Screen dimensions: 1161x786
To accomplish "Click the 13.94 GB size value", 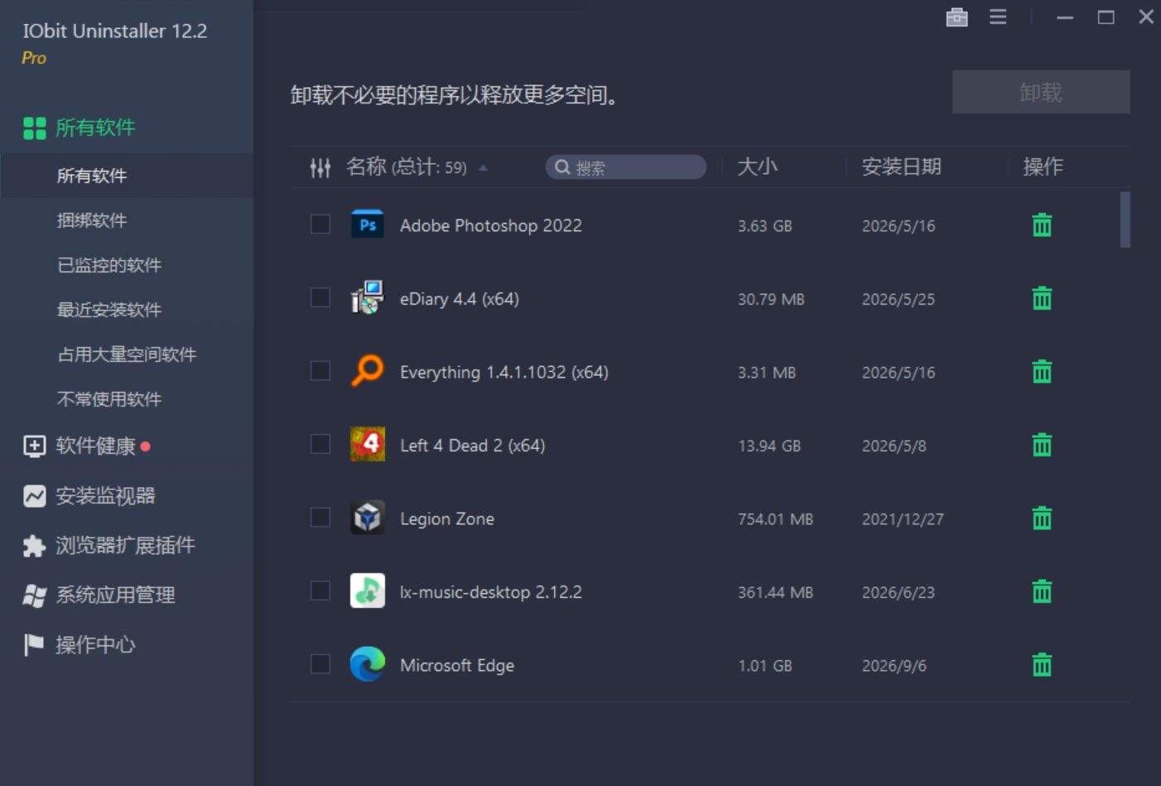I will pos(769,446).
